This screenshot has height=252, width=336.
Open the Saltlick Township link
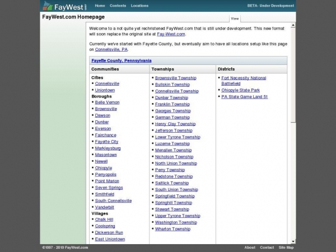coord(172,183)
